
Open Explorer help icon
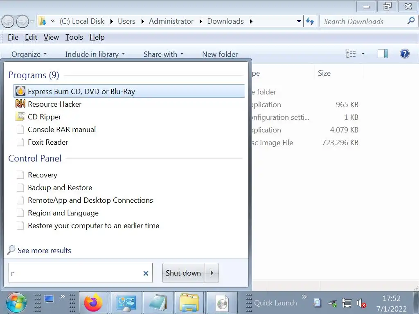[x=405, y=54]
